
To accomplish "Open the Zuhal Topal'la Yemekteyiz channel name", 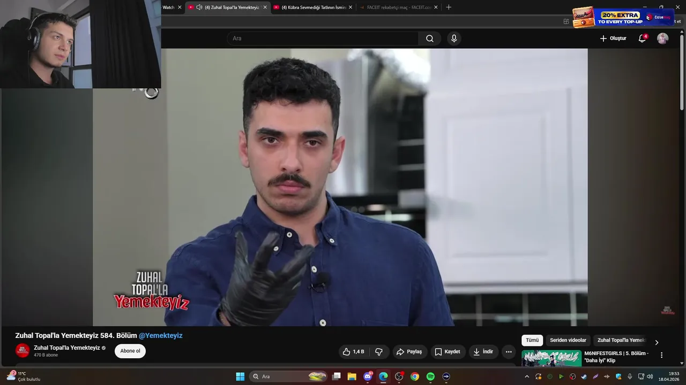I will (67, 348).
